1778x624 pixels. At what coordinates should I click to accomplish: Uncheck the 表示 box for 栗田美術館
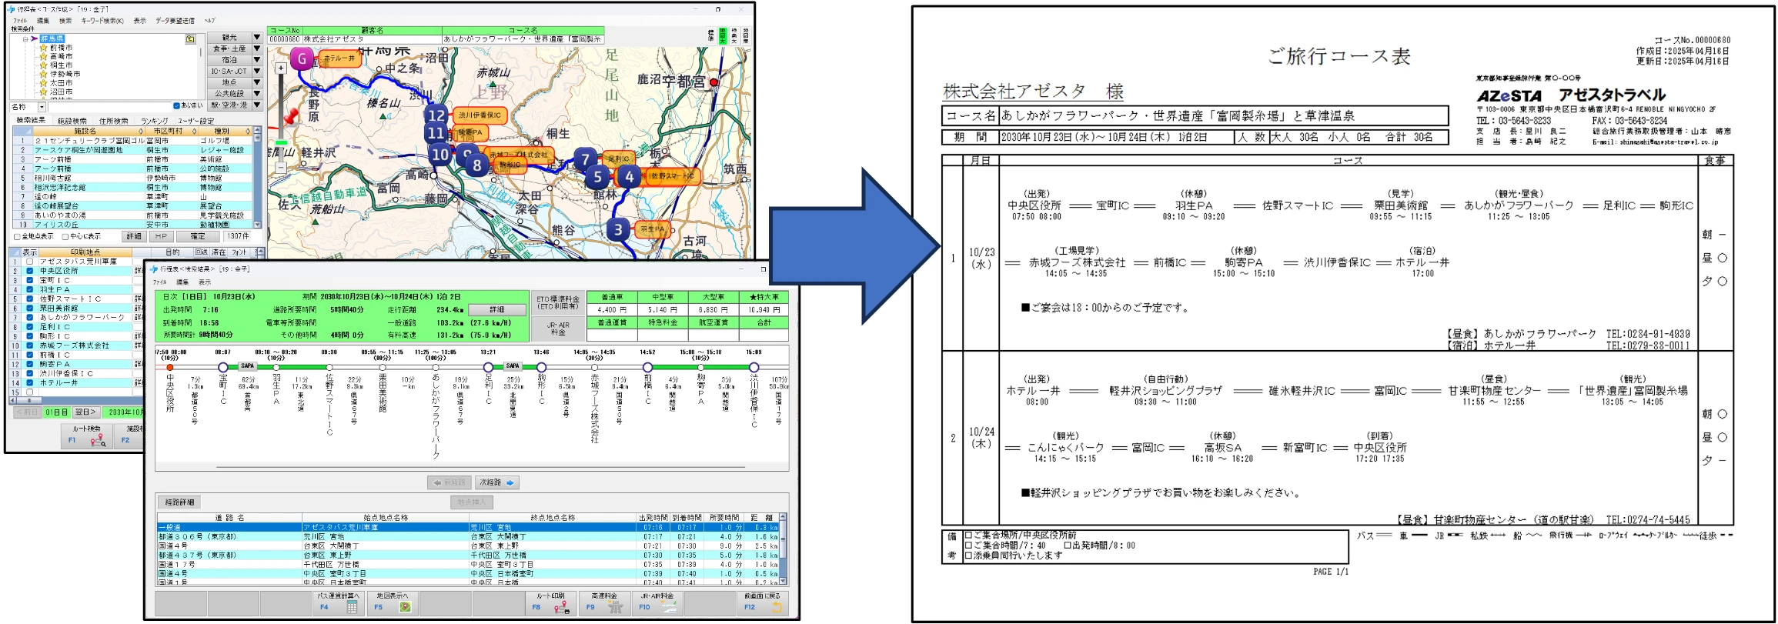(29, 308)
